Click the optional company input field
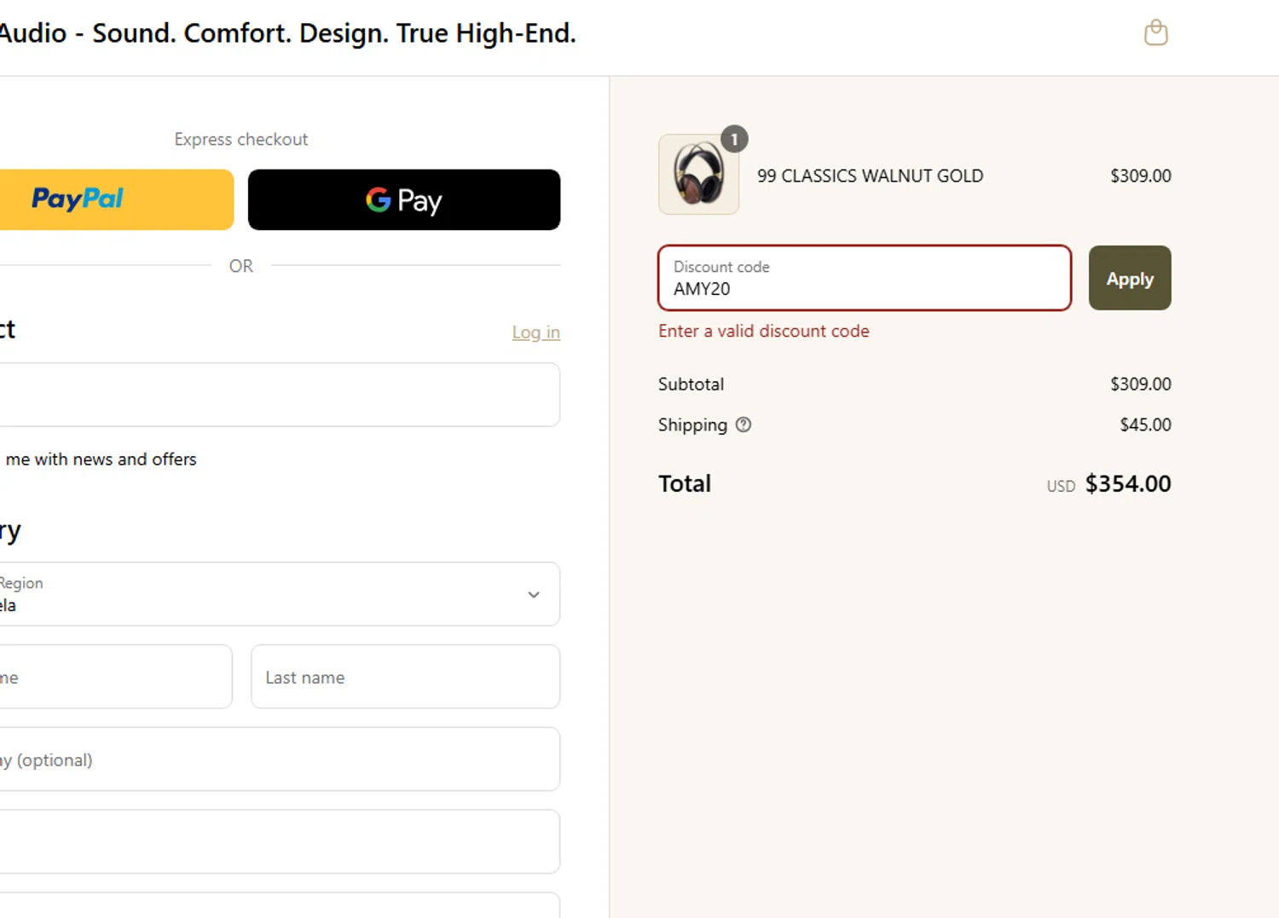Viewport: 1279px width, 918px height. click(280, 759)
